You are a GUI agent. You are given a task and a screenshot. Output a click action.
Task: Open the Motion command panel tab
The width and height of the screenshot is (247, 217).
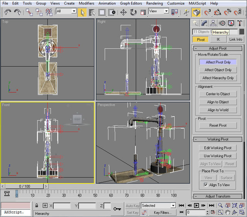pos(222,23)
